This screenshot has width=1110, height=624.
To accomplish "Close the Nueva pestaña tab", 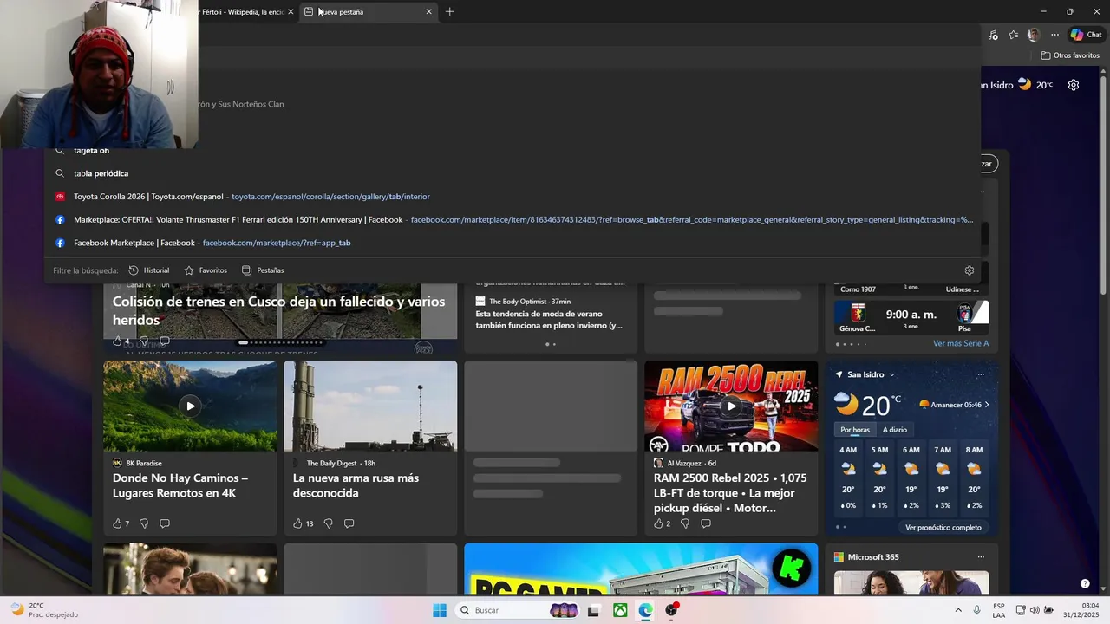I will click(428, 12).
